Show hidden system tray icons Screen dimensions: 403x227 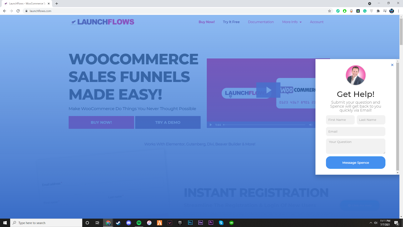tap(371, 223)
